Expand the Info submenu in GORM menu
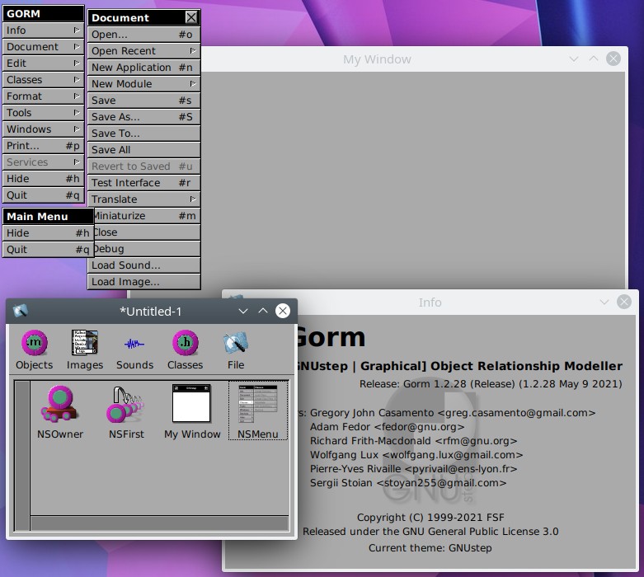Viewport: 644px width, 577px height. click(43, 30)
